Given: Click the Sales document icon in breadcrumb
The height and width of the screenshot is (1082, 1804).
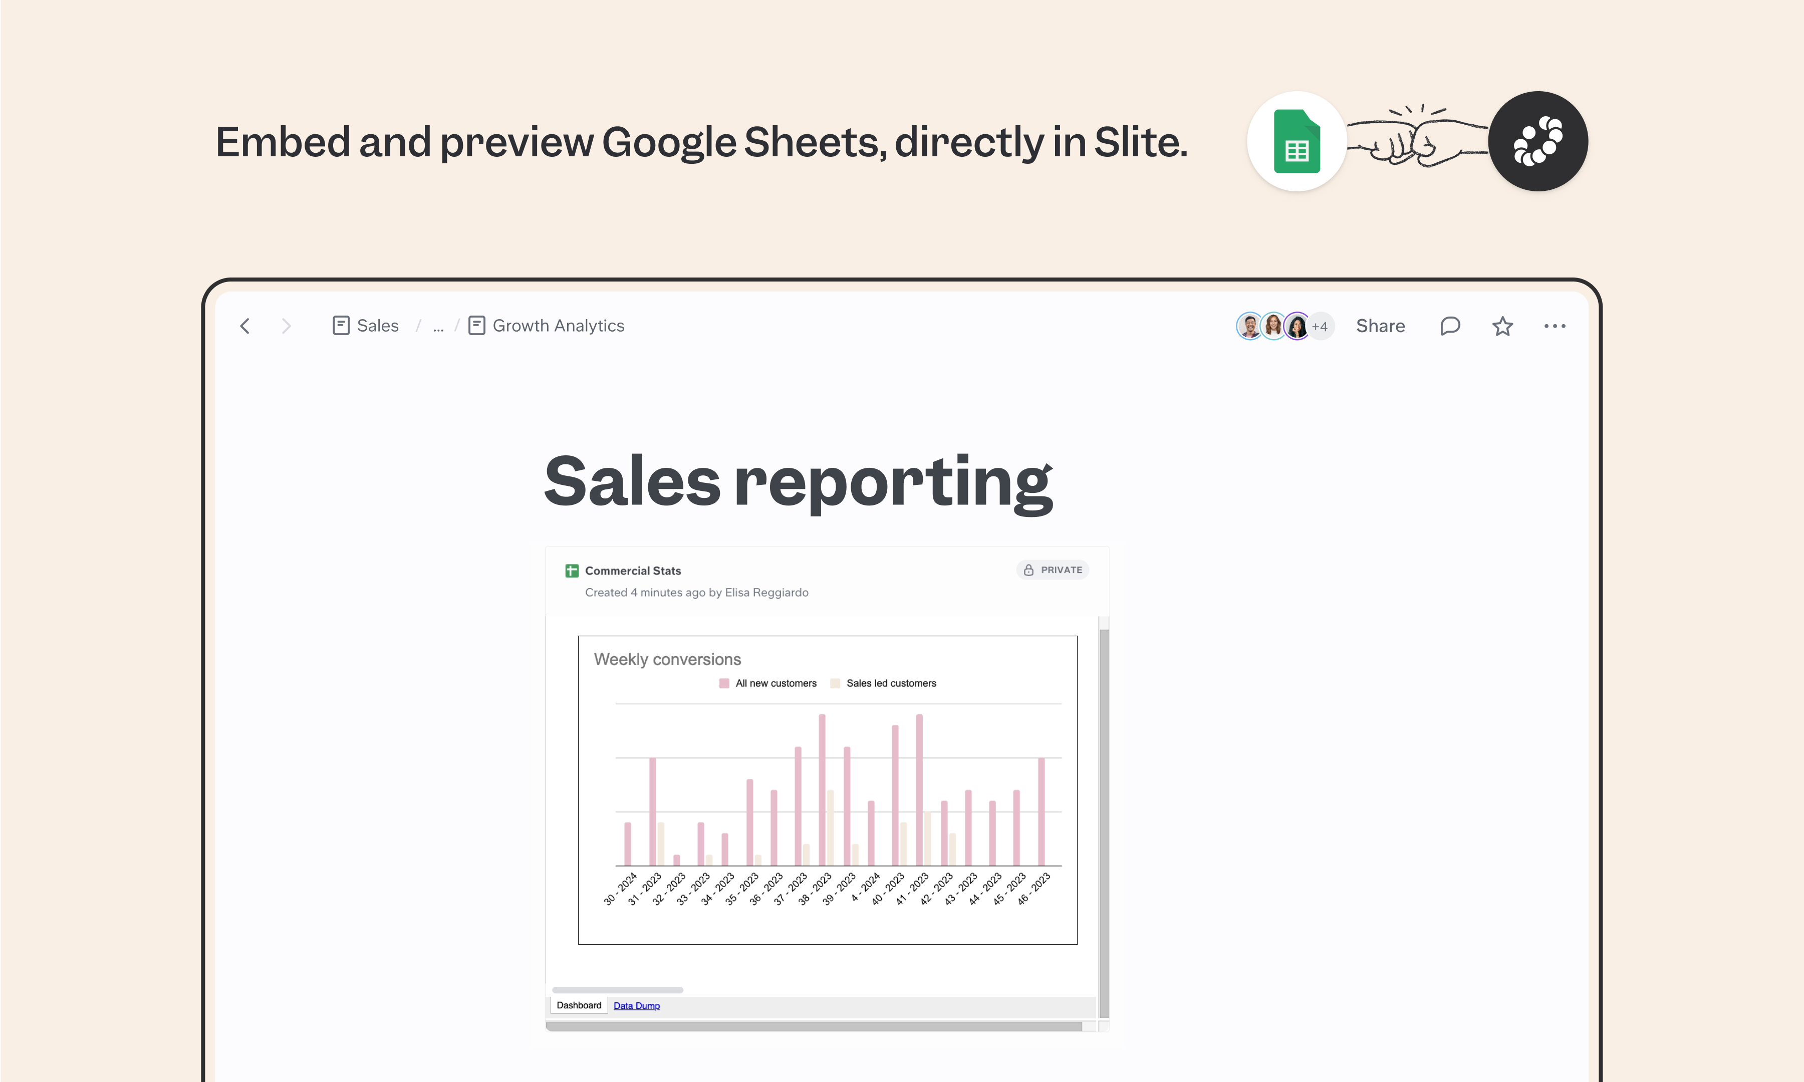Looking at the screenshot, I should pyautogui.click(x=341, y=326).
